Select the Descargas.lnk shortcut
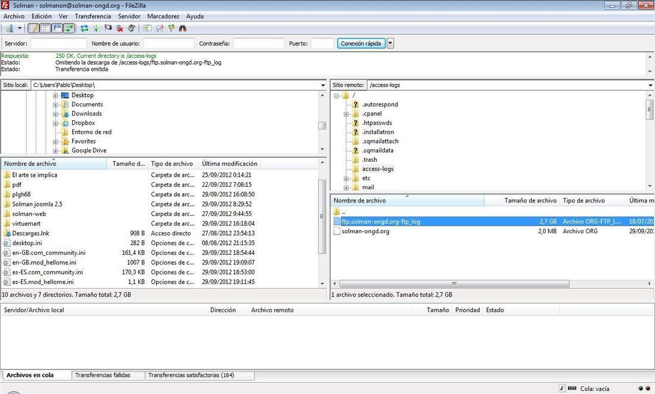Screen dimensions: 655x394 (30, 234)
